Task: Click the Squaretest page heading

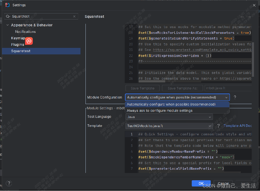Action: point(95,17)
